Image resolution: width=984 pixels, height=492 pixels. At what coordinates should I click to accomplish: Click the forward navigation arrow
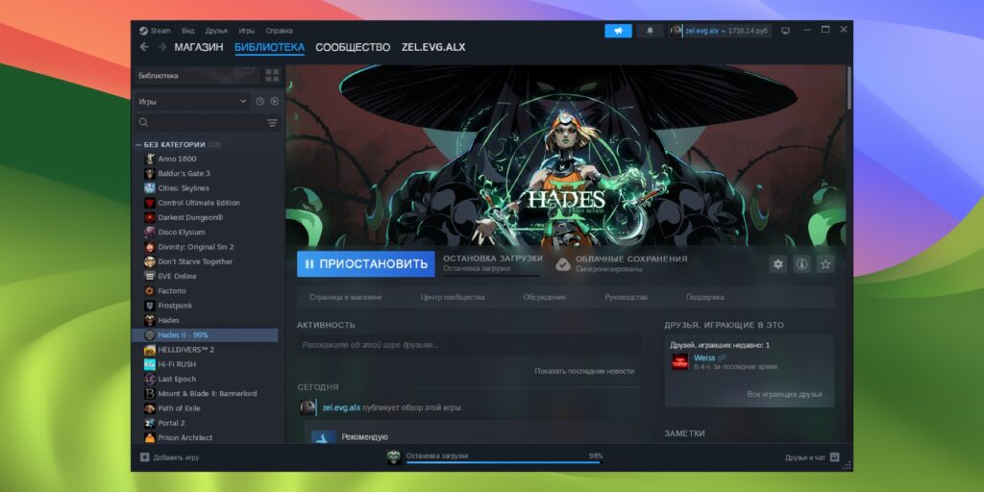point(161,47)
